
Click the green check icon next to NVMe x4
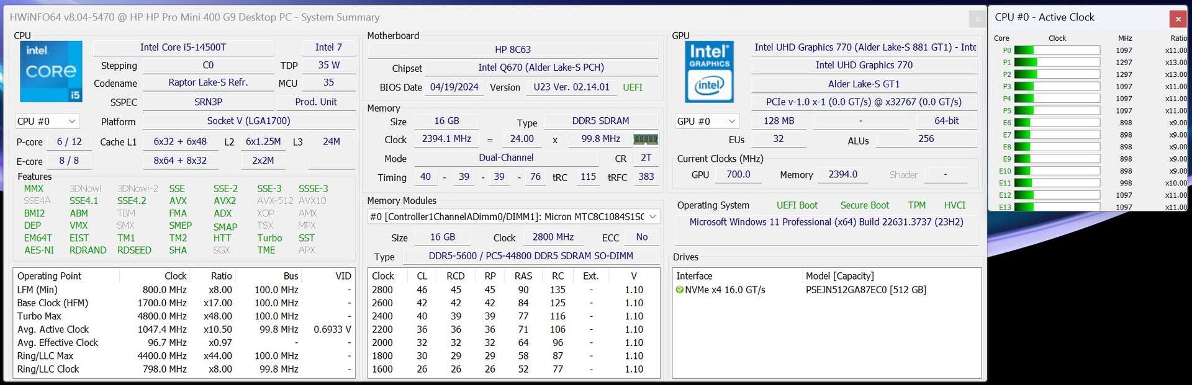pos(680,290)
